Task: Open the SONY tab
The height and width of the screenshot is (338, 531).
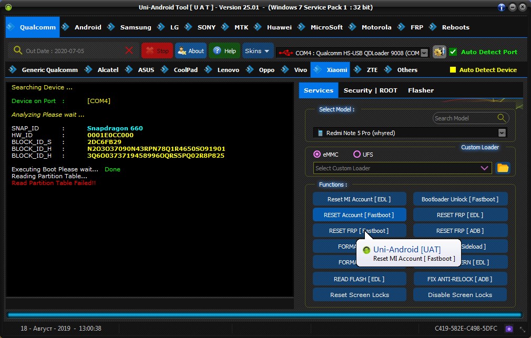Action: (x=206, y=27)
